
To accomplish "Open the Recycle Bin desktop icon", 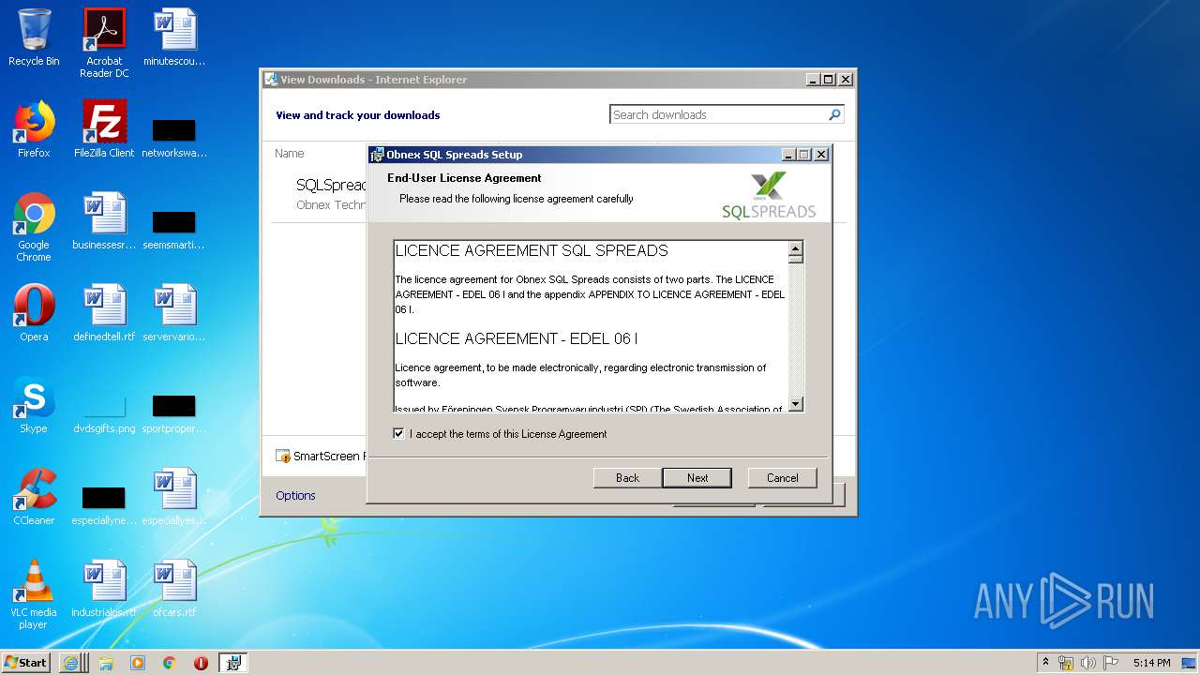I will (x=34, y=37).
